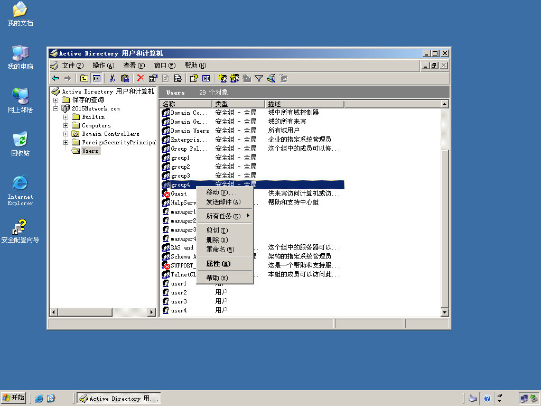Click the Export list toolbar icon
This screenshot has height=406, width=541.
coord(178,78)
